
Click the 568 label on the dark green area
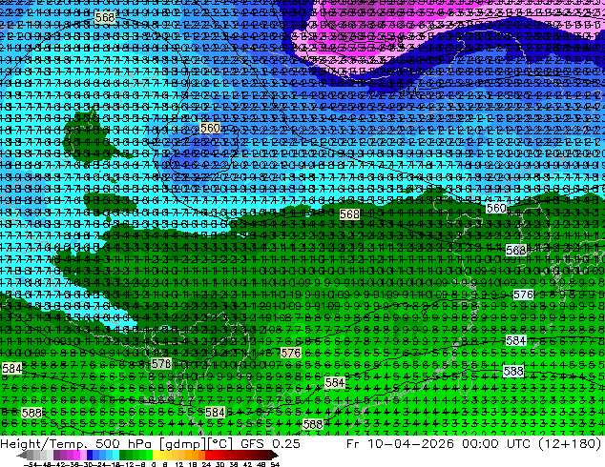click(349, 214)
